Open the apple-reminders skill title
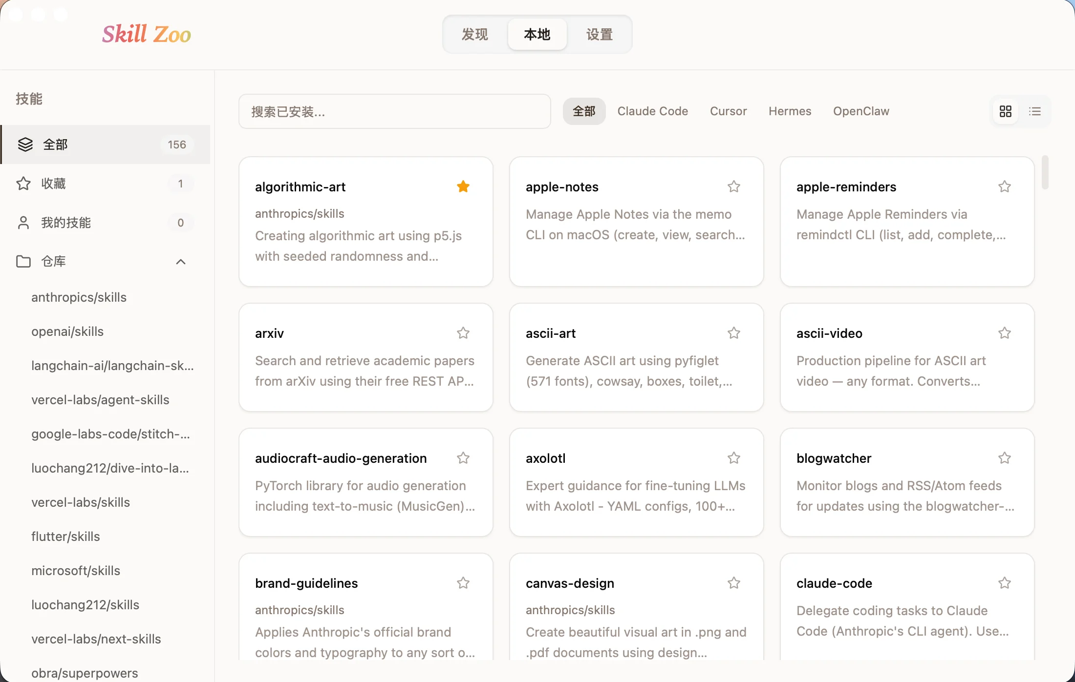This screenshot has height=682, width=1075. coord(846,187)
